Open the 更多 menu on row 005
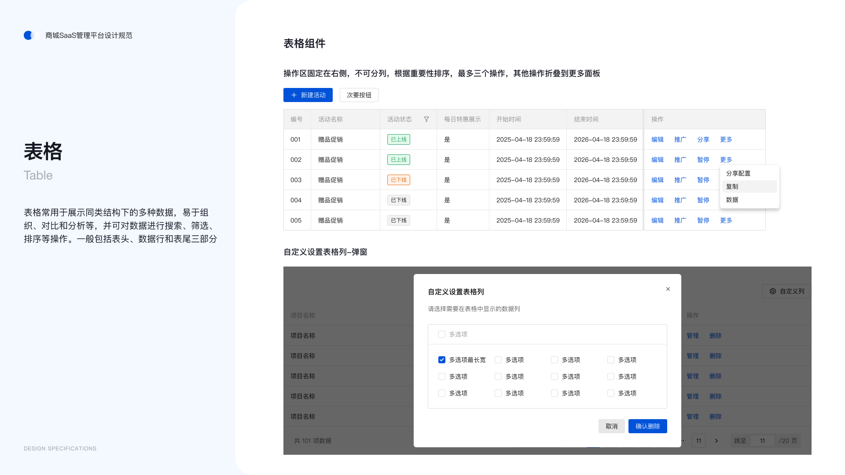This screenshot has height=475, width=845. [x=726, y=220]
